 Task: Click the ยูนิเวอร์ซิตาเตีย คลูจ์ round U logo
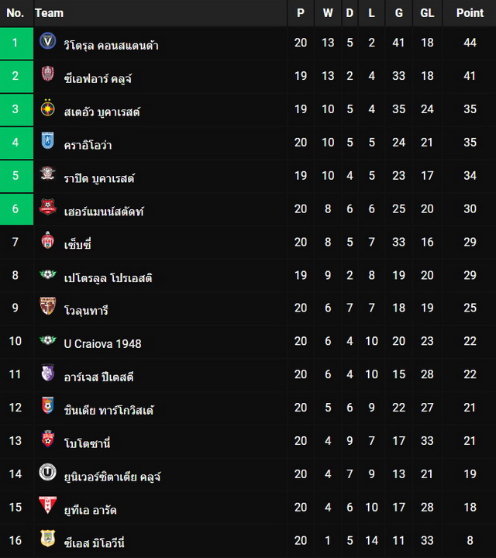(x=48, y=472)
